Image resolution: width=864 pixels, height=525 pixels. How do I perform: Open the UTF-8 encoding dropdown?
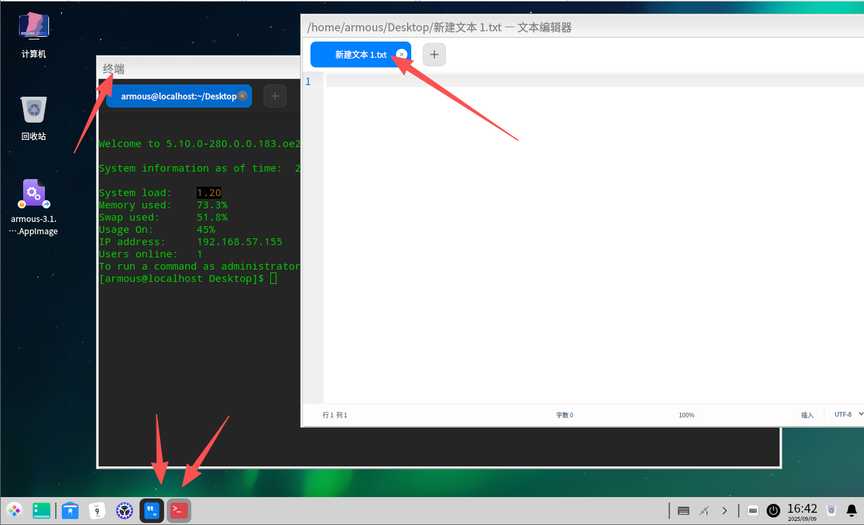[848, 414]
